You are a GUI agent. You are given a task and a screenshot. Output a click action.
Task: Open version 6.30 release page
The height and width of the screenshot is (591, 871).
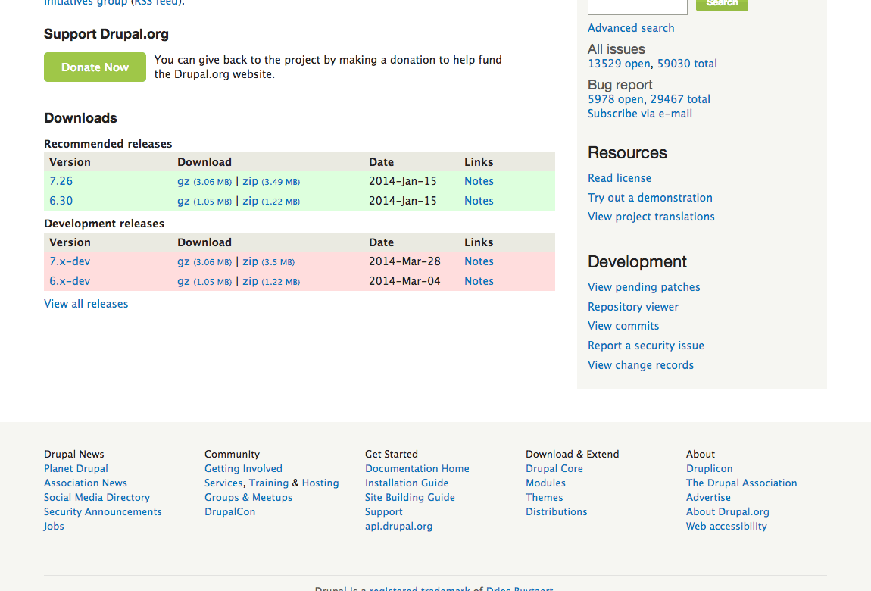point(61,201)
